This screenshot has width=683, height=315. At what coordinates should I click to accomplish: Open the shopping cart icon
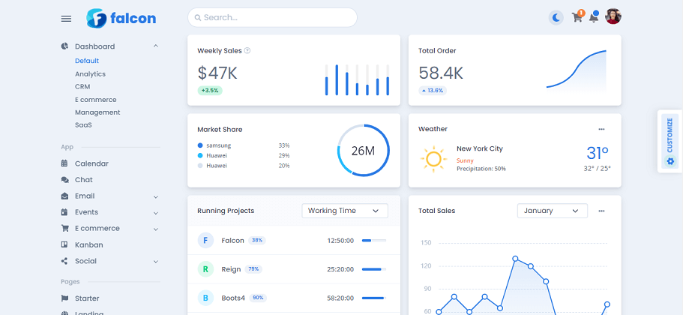click(x=577, y=17)
